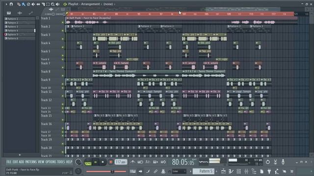The image size is (314, 176).
Task: Click the master volume knob
Action: pyautogui.click(x=78, y=162)
